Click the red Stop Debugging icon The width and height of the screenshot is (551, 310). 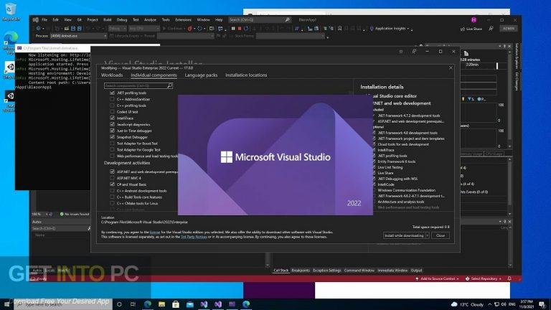(x=240, y=29)
